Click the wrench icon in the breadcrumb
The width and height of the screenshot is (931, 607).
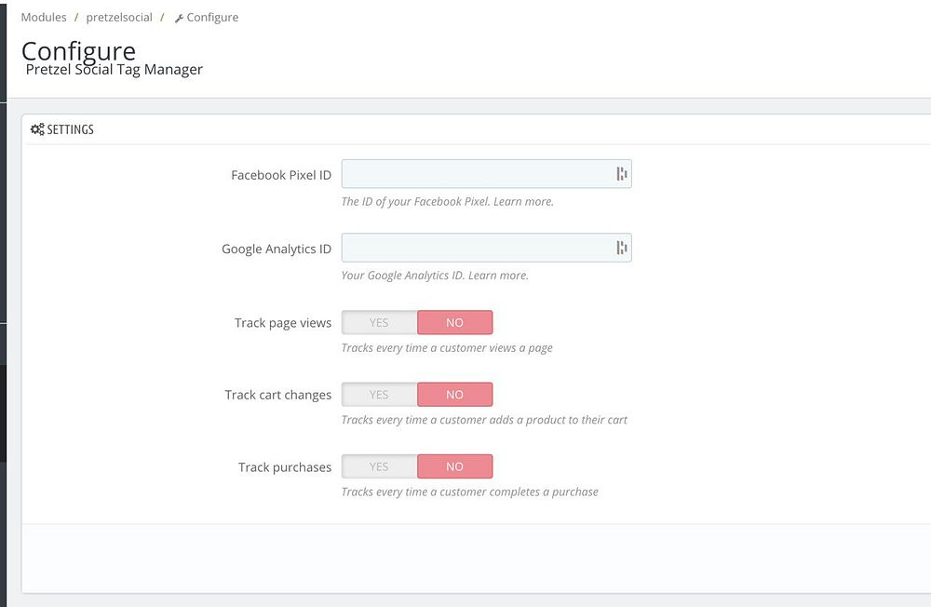tap(179, 18)
